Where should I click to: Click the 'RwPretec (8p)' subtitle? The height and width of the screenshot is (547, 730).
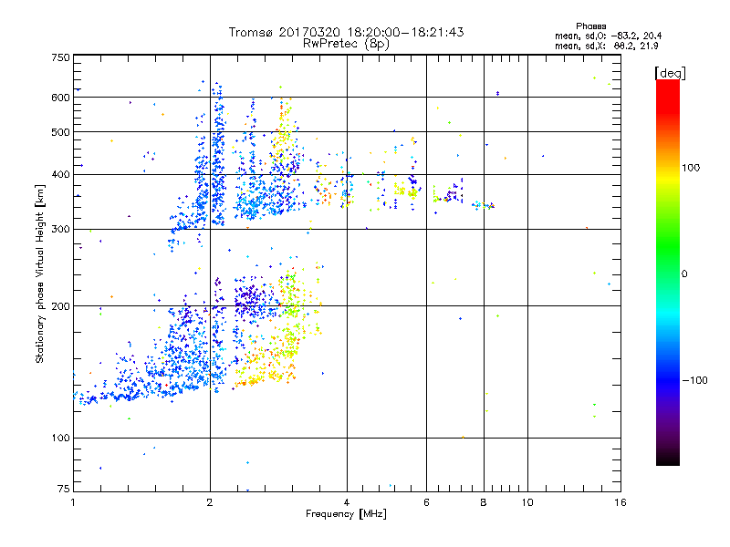[346, 44]
